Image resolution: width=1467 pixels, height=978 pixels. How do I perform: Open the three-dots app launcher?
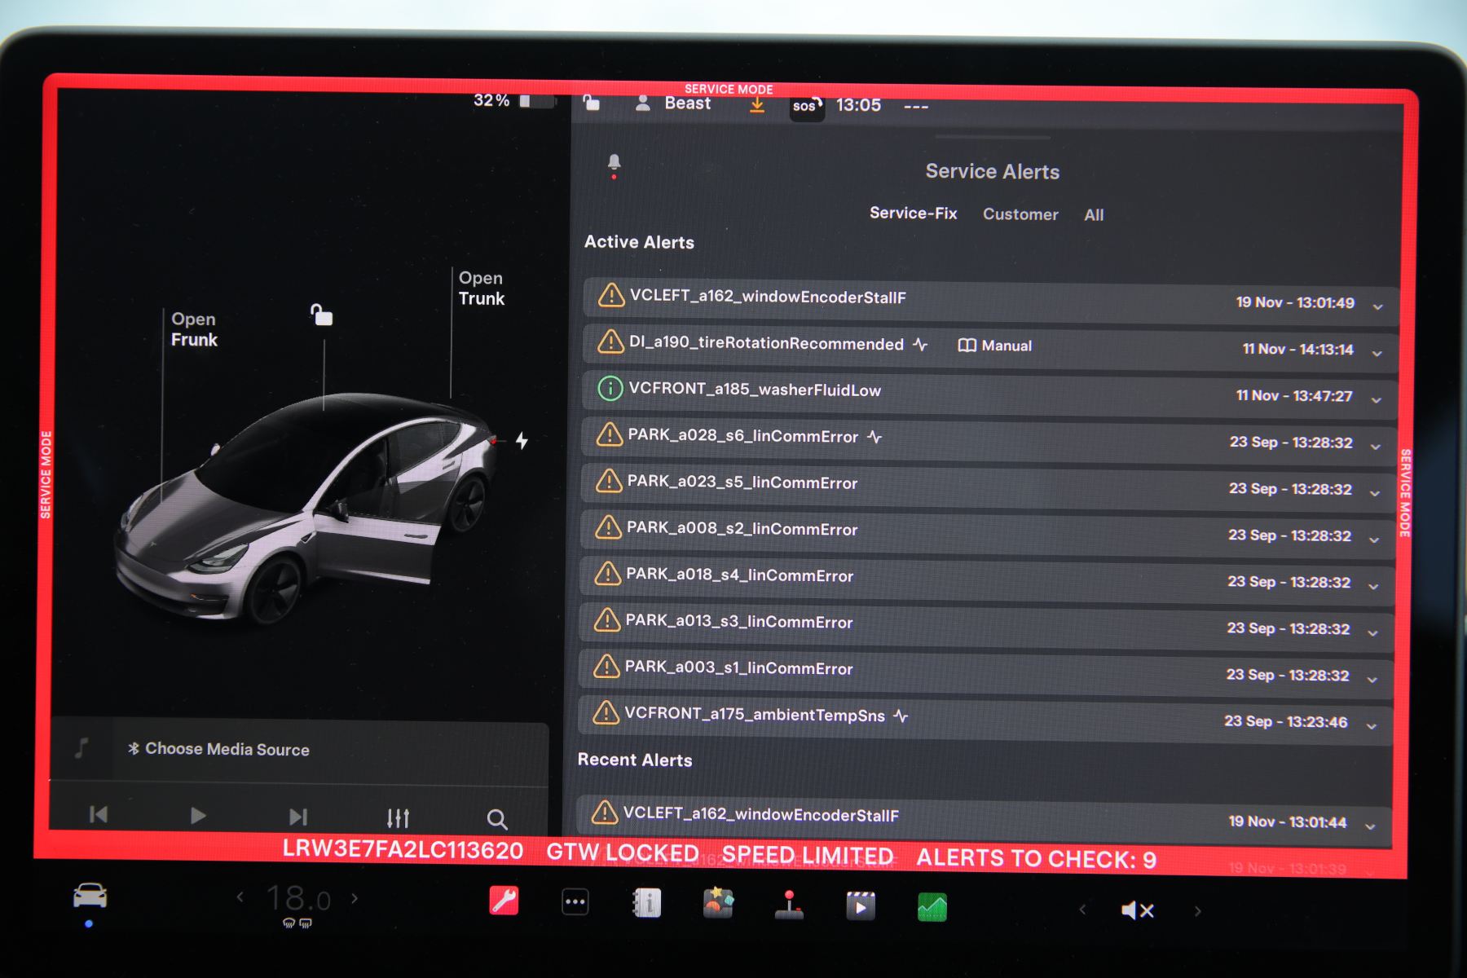point(575,902)
